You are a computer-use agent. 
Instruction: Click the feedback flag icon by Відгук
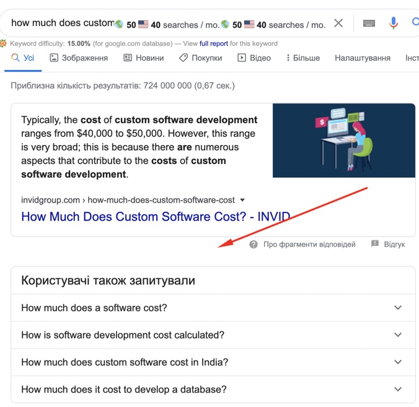coord(375,244)
